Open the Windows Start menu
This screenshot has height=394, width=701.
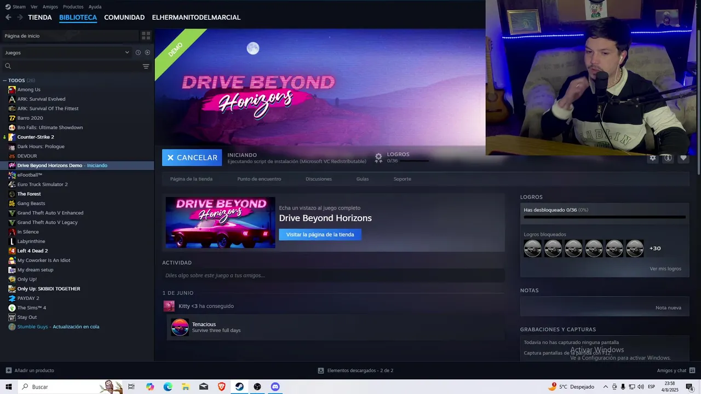click(x=9, y=387)
